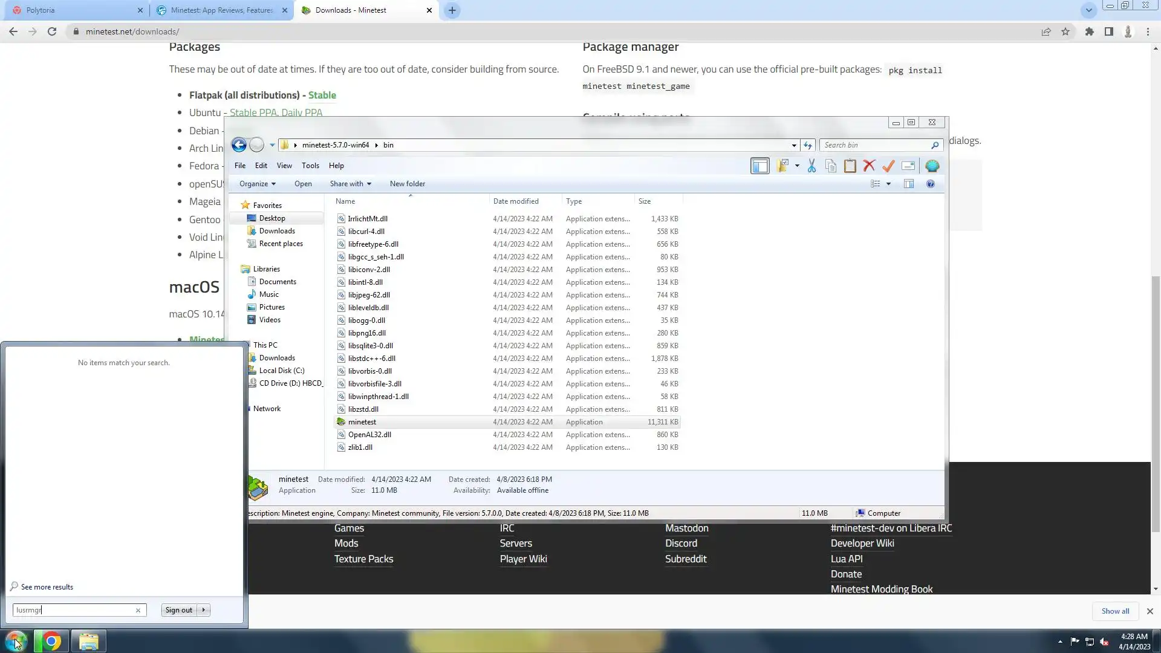Click the Cut scissors icon
This screenshot has height=653, width=1161.
click(x=811, y=166)
